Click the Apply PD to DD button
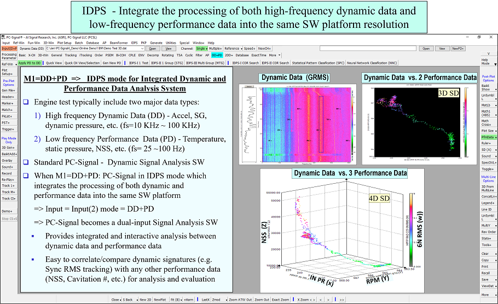 pyautogui.click(x=30, y=63)
